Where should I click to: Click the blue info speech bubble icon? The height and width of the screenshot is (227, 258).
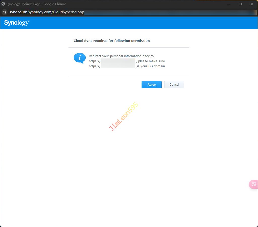point(79,58)
